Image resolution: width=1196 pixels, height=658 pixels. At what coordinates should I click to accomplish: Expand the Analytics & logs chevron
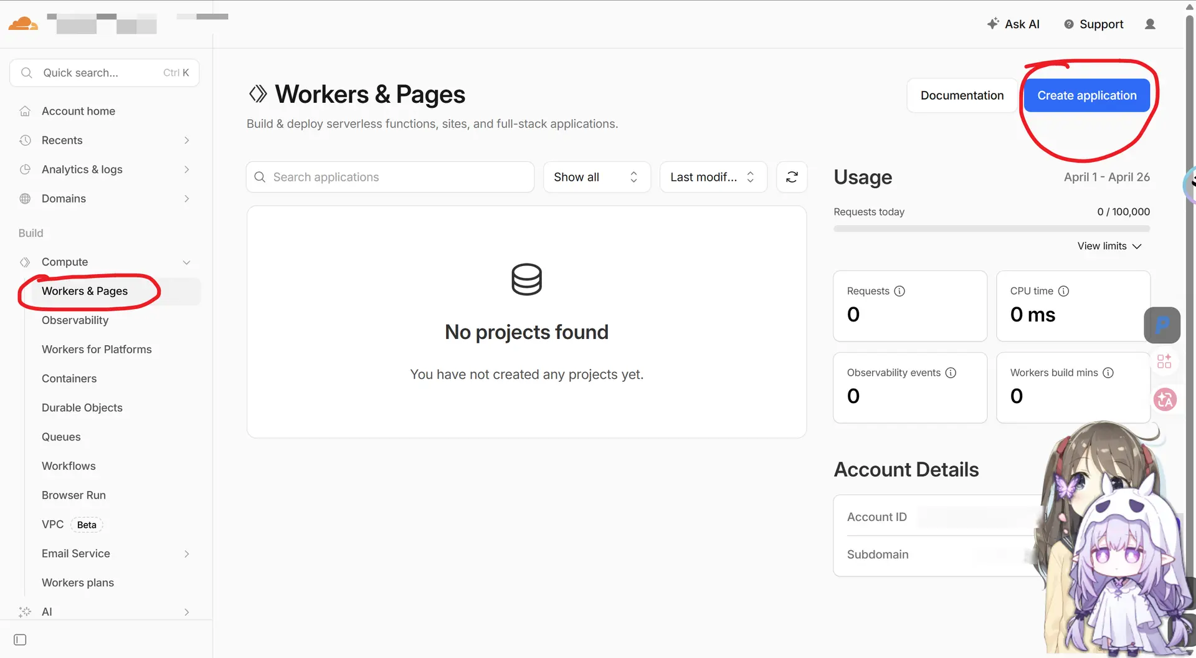click(187, 169)
